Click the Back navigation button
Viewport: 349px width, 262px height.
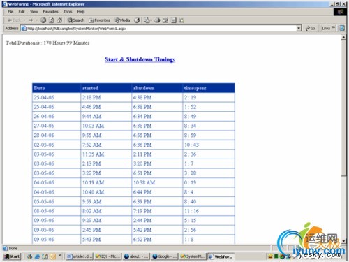coord(15,20)
